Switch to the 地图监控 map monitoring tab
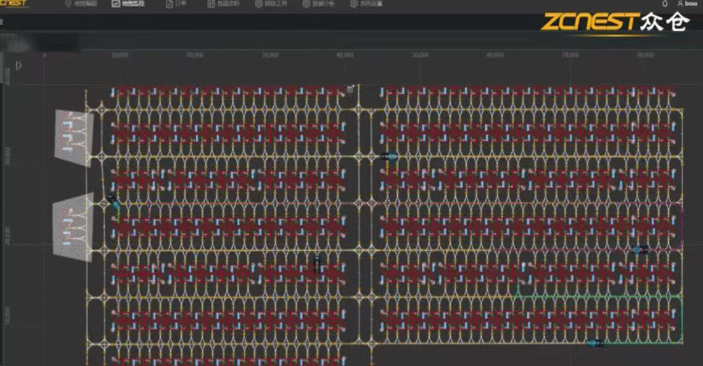The height and width of the screenshot is (366, 703). coord(128,3)
